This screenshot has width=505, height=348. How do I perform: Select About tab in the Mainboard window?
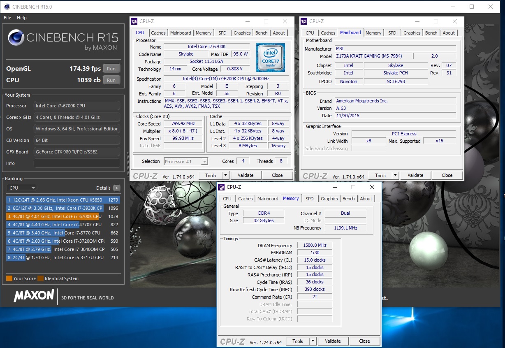pyautogui.click(x=449, y=33)
